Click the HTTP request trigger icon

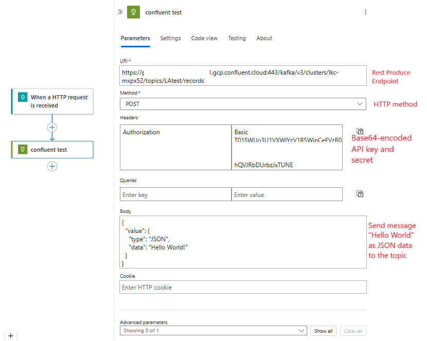23,97
